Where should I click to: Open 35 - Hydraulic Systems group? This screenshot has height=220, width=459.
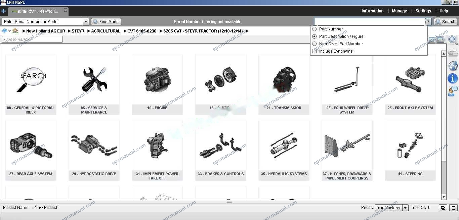tap(284, 150)
